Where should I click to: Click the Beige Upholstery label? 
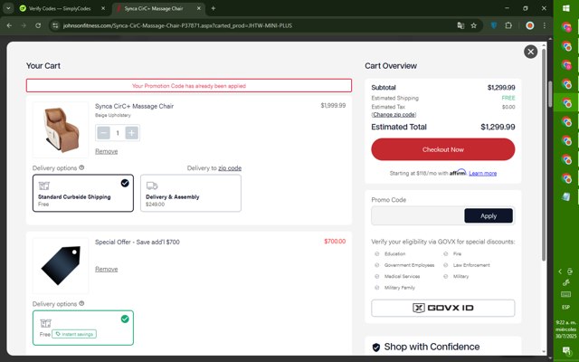[x=113, y=115]
